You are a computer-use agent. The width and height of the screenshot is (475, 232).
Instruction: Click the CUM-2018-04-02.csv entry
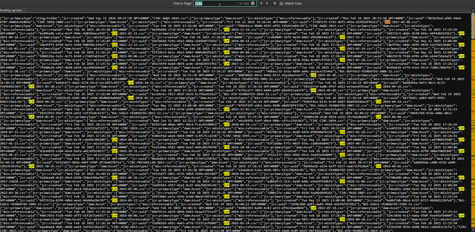[393, 166]
